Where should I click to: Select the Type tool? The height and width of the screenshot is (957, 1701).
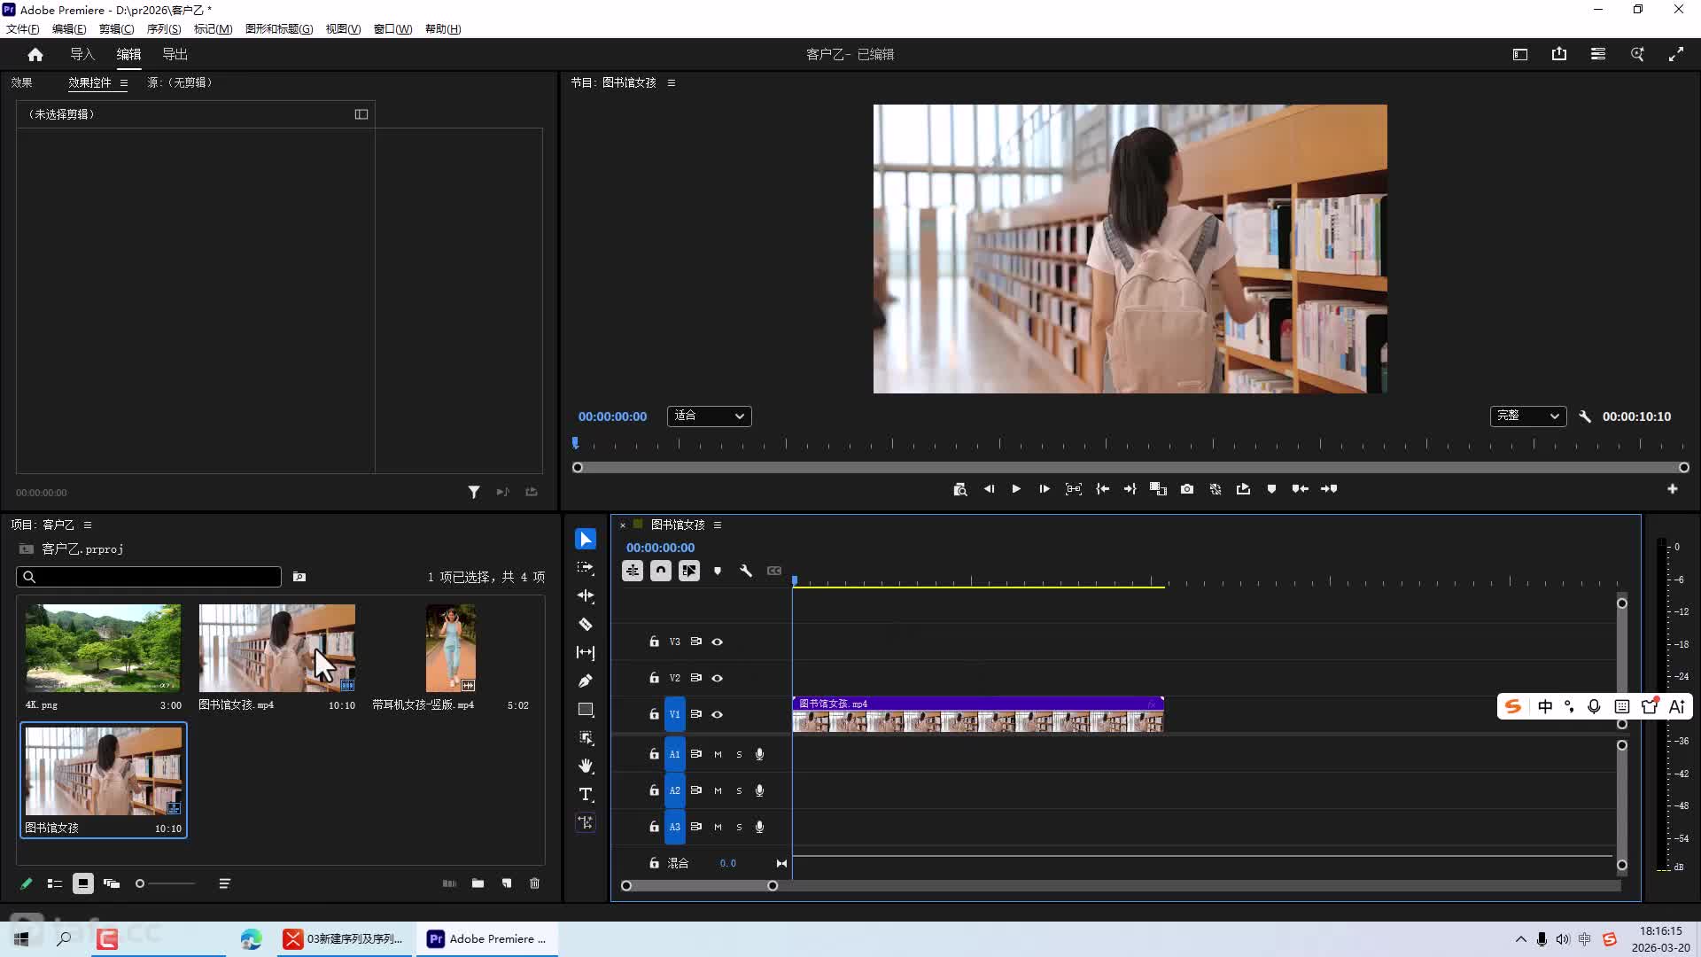586,794
